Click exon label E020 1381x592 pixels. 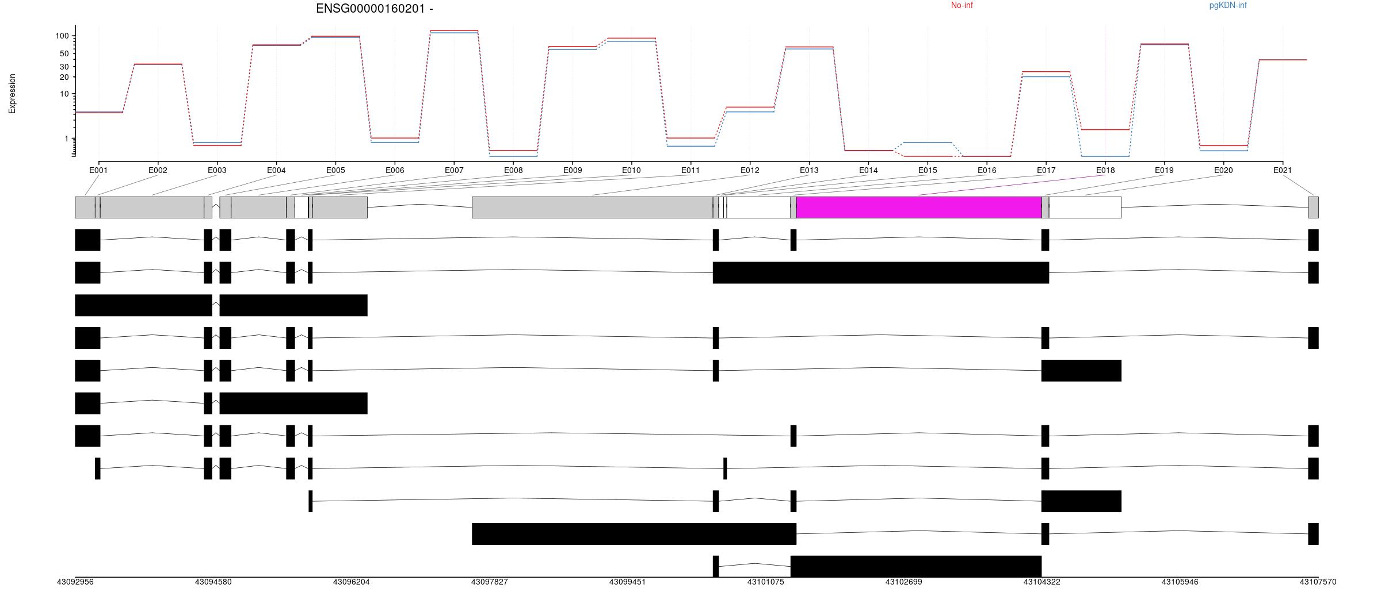coord(1223,170)
